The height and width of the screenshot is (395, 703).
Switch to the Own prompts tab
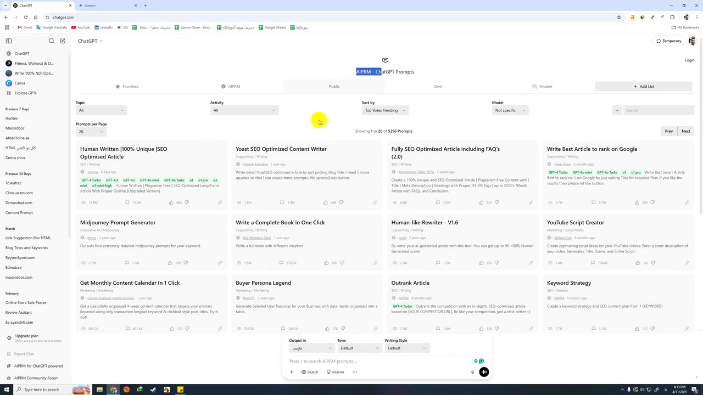click(x=438, y=86)
